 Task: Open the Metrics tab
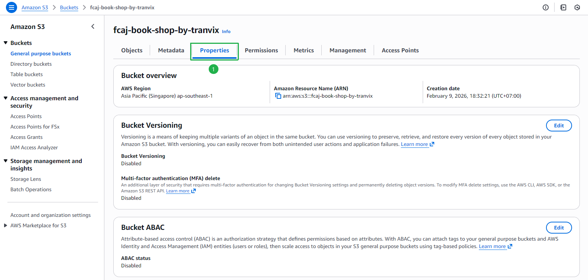[304, 50]
